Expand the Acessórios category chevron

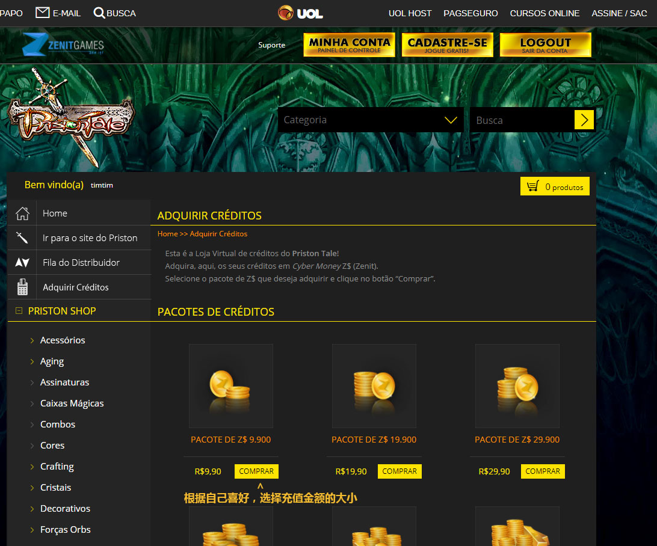click(x=32, y=340)
